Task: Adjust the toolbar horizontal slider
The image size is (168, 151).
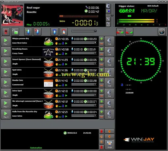Action: click(84, 31)
